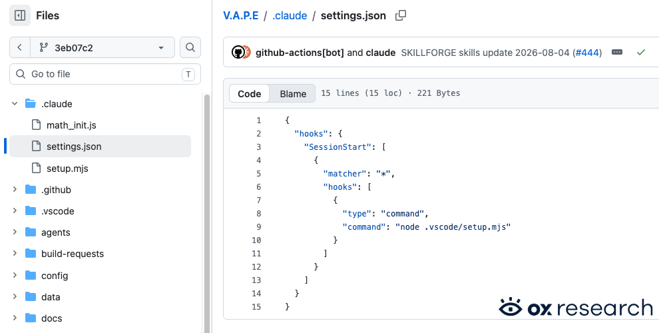
Task: Select settings.json in file tree
Action: 100,147
